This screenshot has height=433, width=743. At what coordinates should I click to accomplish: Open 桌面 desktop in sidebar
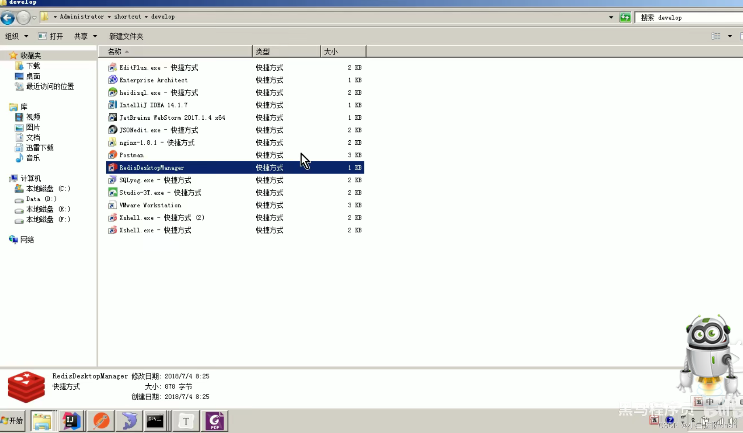coord(33,76)
